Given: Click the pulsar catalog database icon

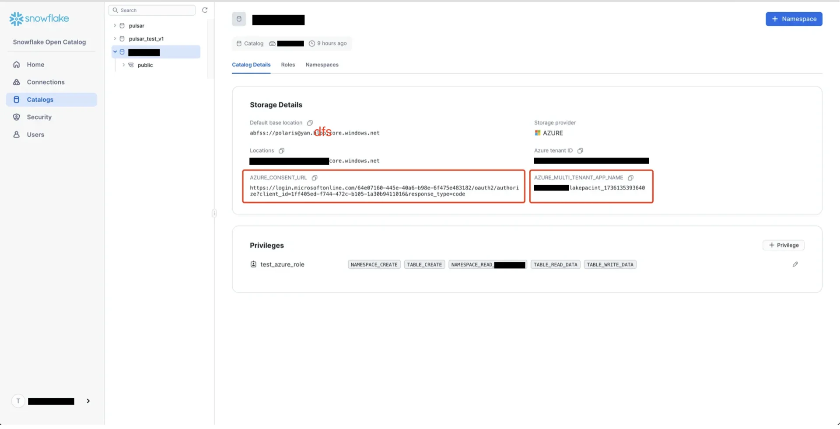Looking at the screenshot, I should tap(122, 26).
